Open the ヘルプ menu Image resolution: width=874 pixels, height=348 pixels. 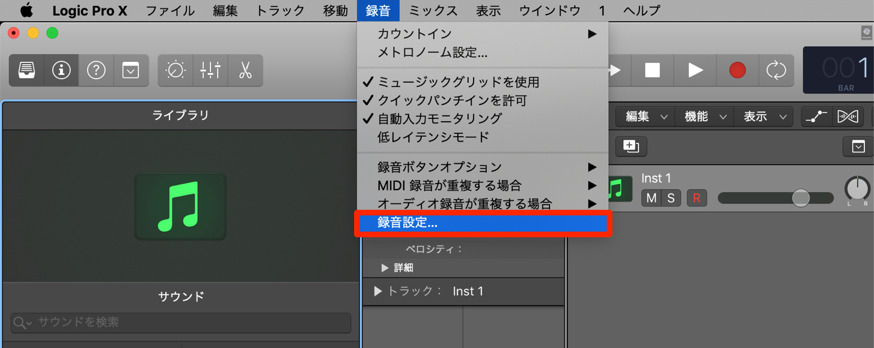641,10
